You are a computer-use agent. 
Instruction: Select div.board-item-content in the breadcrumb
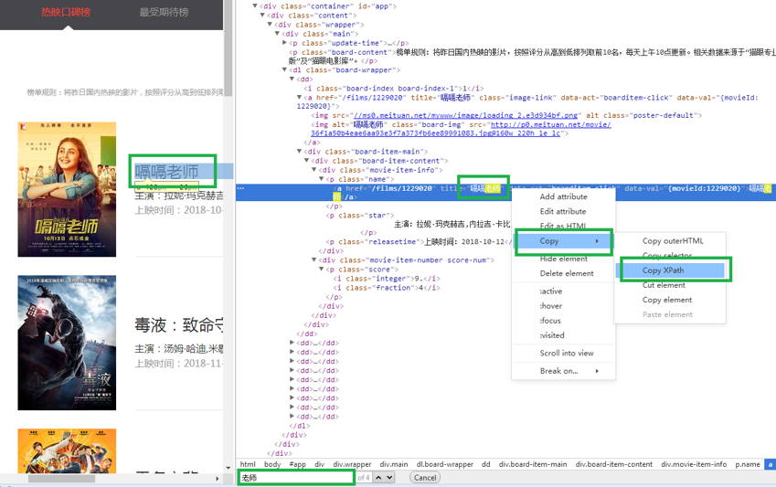pyautogui.click(x=614, y=464)
